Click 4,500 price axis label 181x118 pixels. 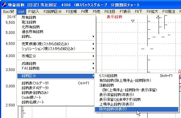click(x=10, y=44)
